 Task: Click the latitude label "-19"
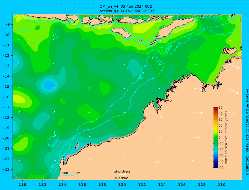coord(7,128)
